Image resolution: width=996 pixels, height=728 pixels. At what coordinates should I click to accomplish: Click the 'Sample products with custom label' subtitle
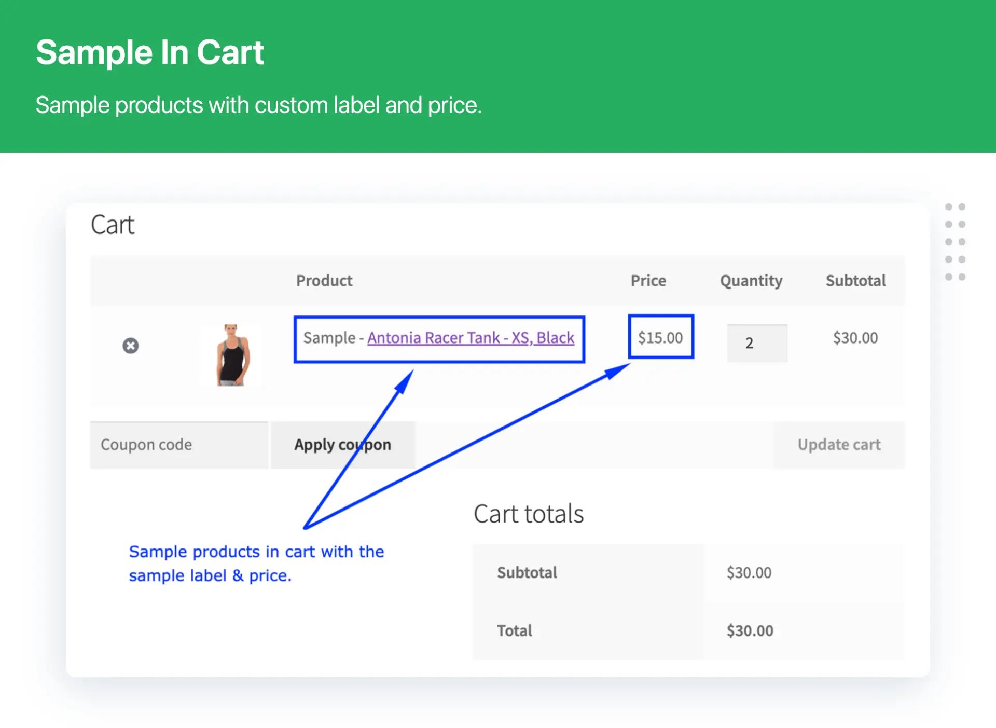[259, 105]
